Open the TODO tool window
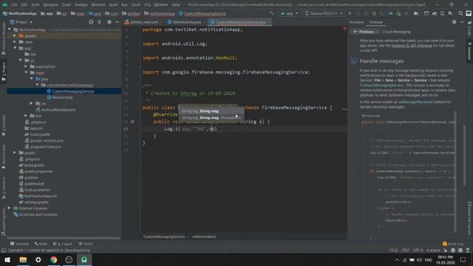 coord(86,244)
